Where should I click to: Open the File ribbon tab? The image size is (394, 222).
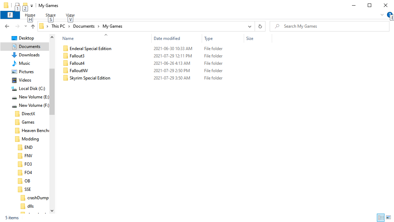tap(10, 15)
